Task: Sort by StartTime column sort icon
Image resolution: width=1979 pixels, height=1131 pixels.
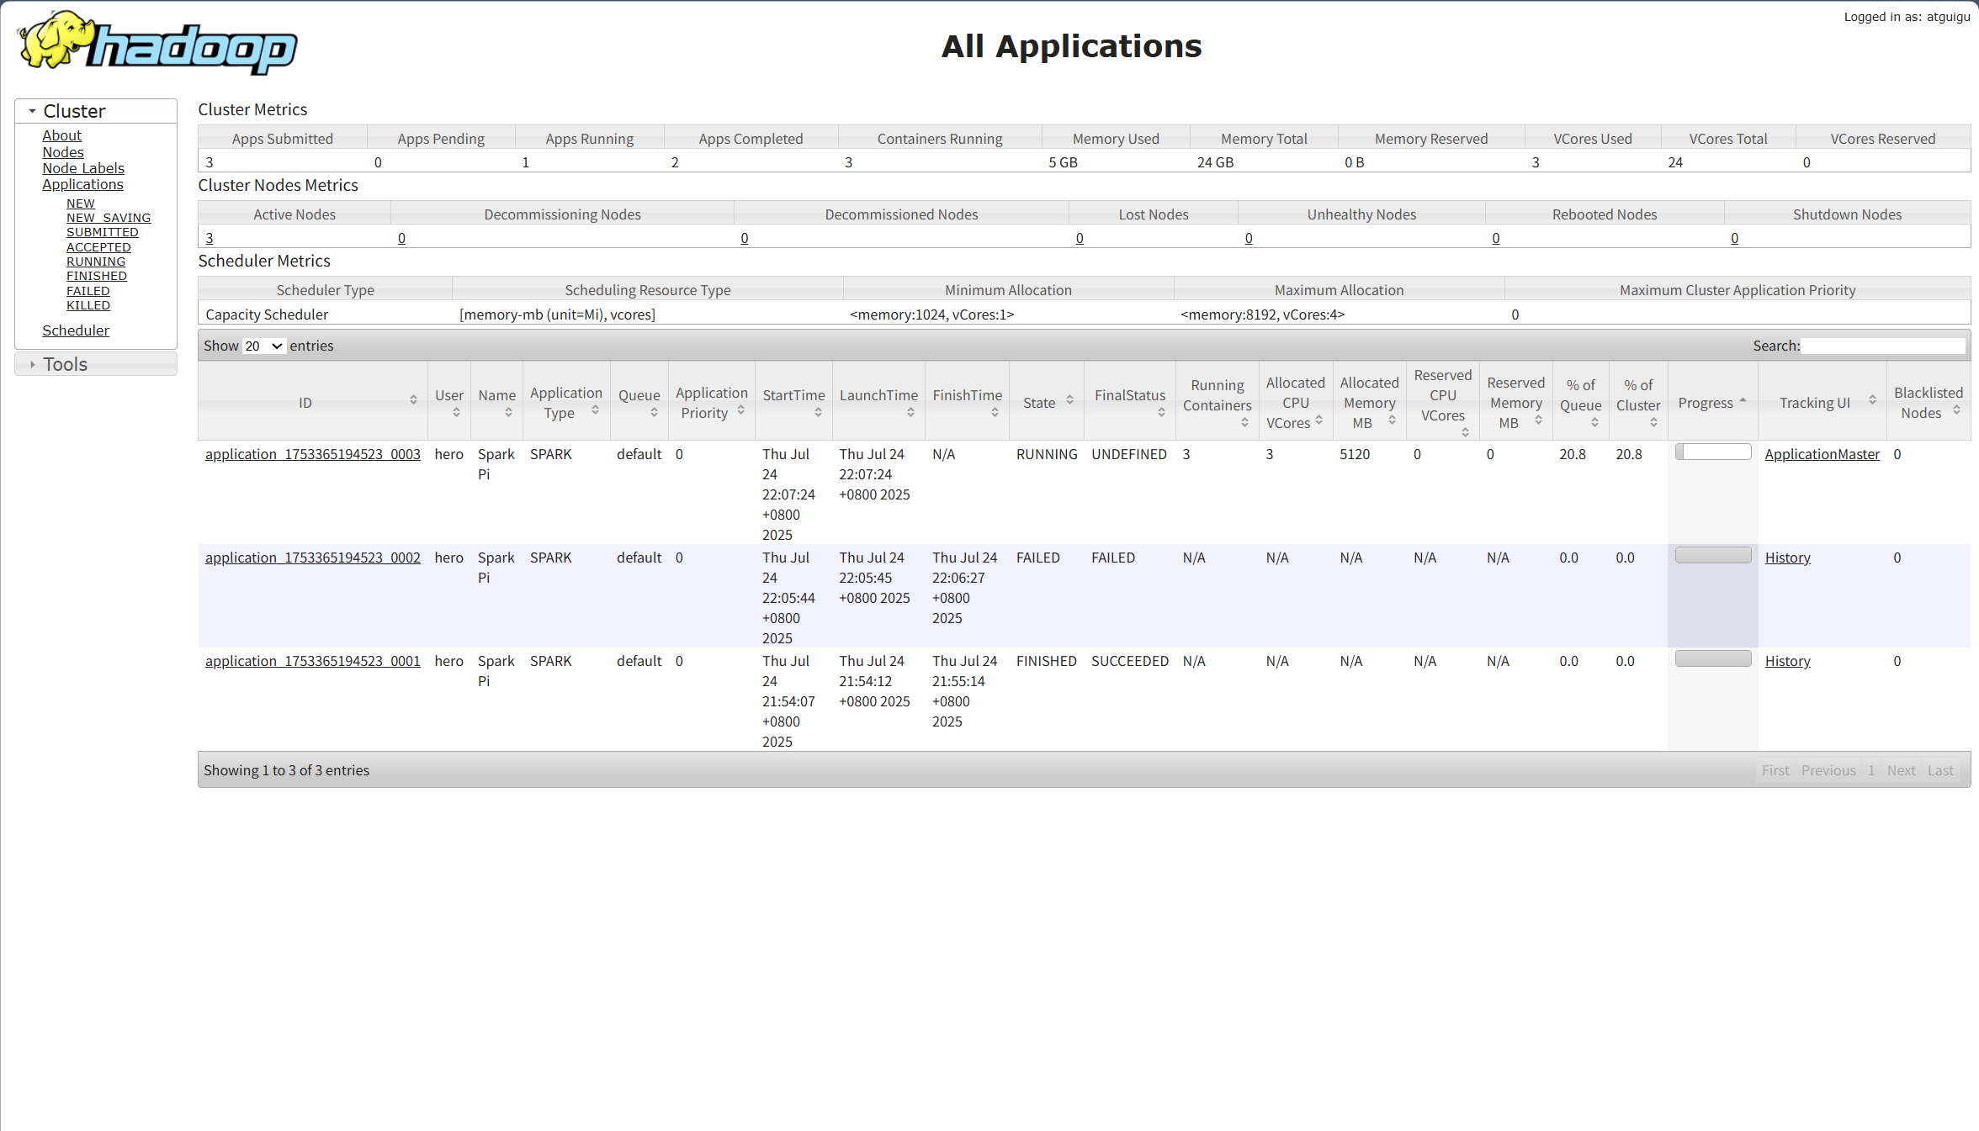Action: (818, 413)
